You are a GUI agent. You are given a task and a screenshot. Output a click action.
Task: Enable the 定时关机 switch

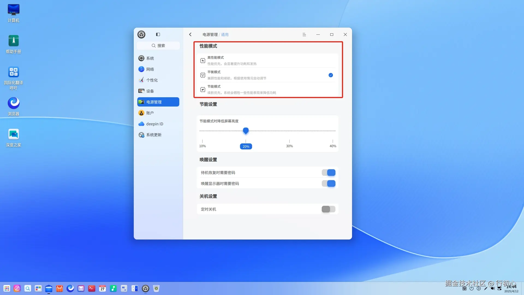329,209
